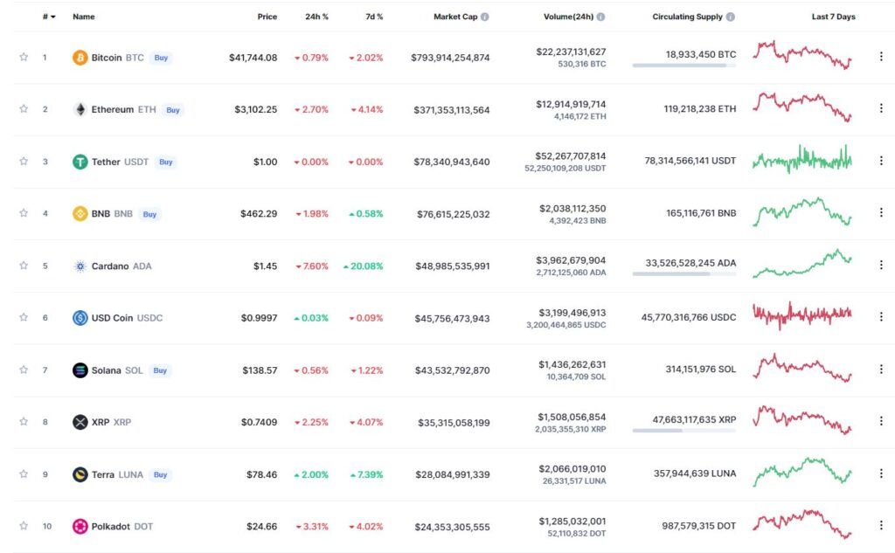Click the USD Coin logo icon
Image resolution: width=895 pixels, height=553 pixels.
80,318
